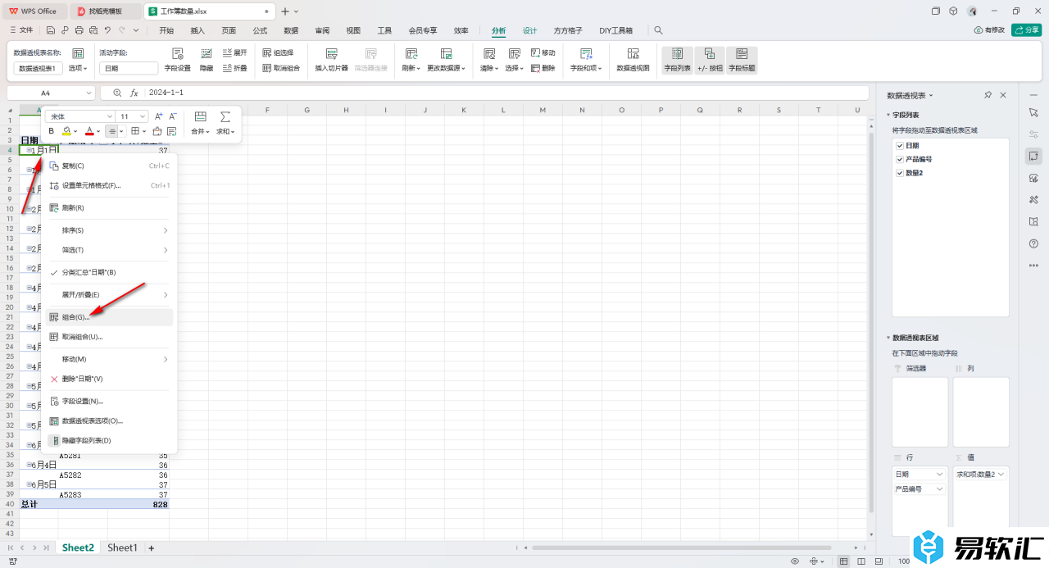Click 活动字段 input showing 日期
The height and width of the screenshot is (568, 1049).
pos(128,69)
